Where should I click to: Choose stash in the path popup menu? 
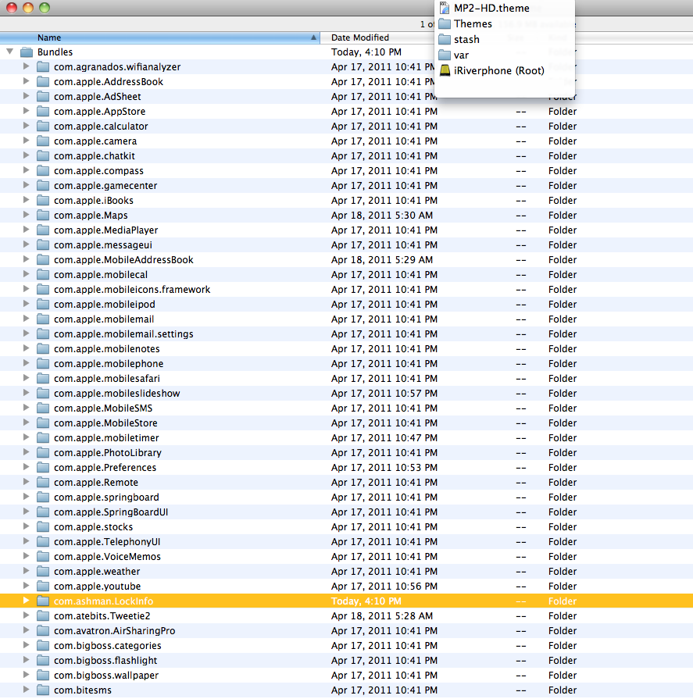504,39
